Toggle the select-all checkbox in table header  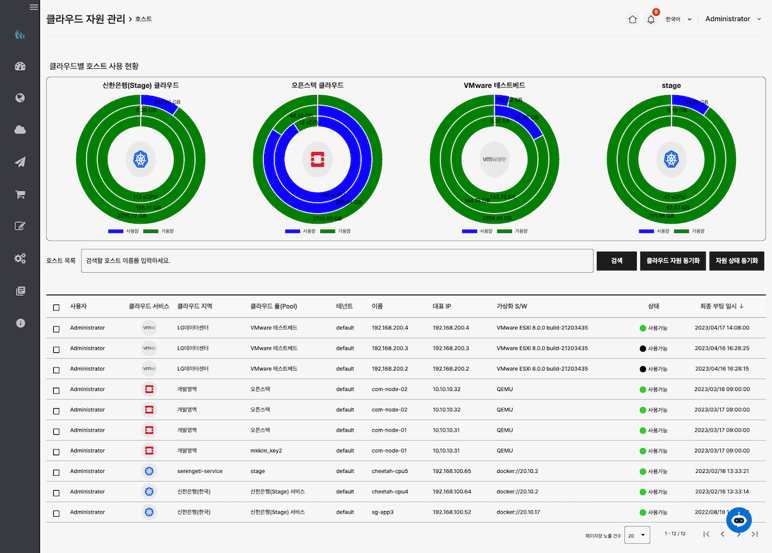(x=56, y=307)
